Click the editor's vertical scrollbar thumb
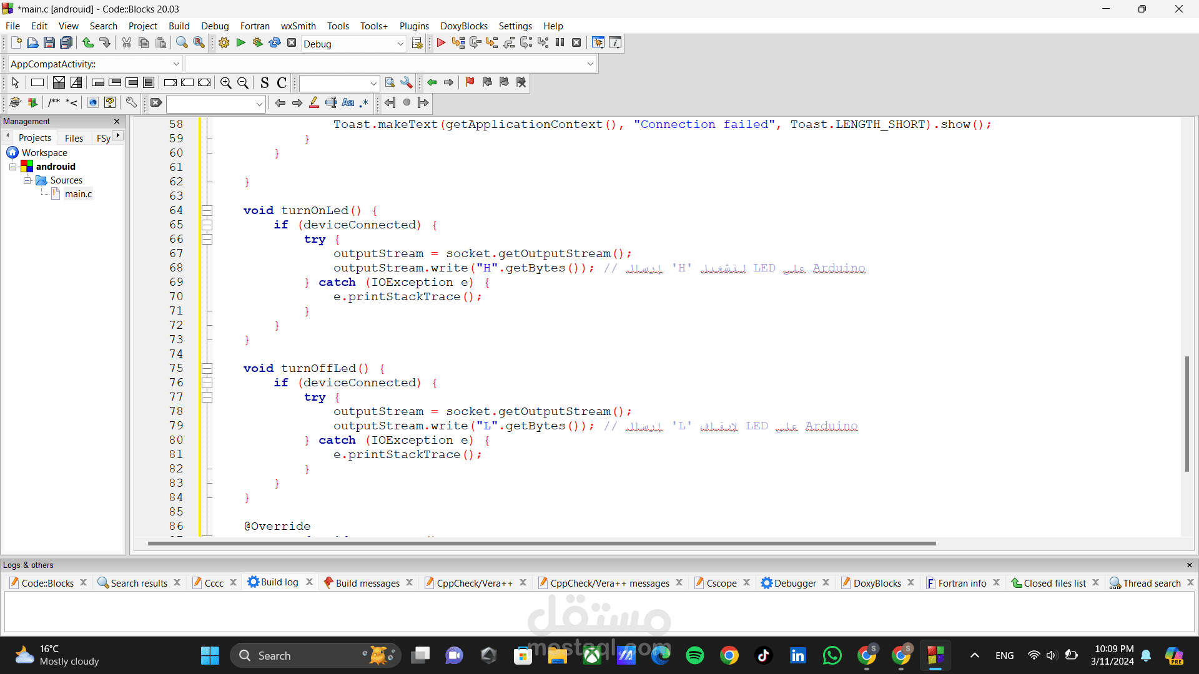 point(1187,413)
